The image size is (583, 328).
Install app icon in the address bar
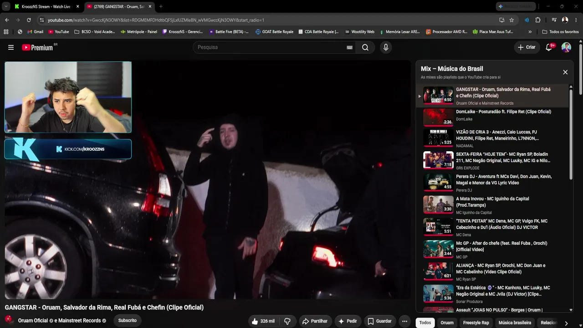click(502, 20)
